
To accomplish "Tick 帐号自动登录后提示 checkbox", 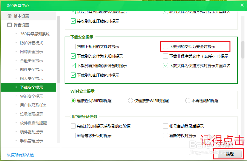I will [166, 126].
